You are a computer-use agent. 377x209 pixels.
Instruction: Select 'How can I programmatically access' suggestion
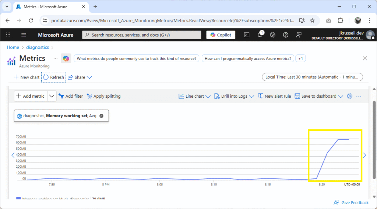(x=248, y=59)
